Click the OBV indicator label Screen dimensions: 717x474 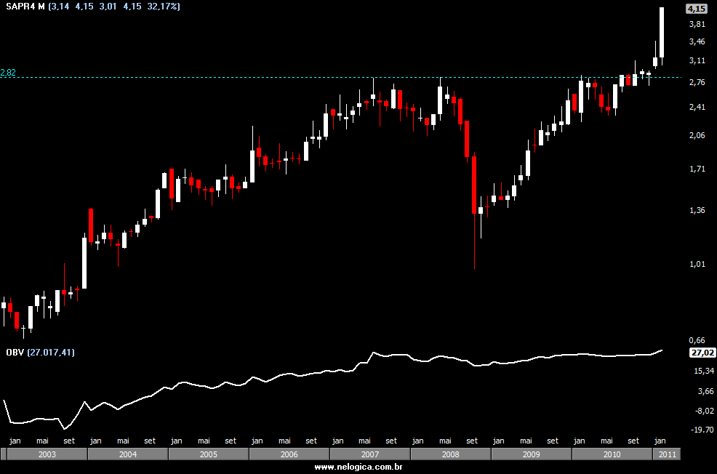pos(15,353)
